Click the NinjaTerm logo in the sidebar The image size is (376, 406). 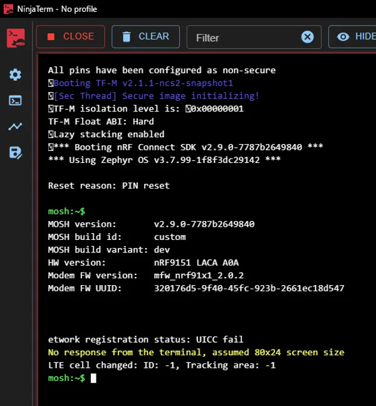16,38
